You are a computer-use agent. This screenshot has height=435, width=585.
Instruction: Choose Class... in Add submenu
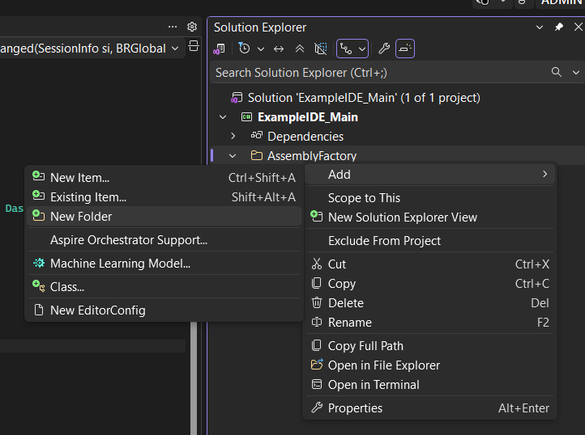[164, 287]
